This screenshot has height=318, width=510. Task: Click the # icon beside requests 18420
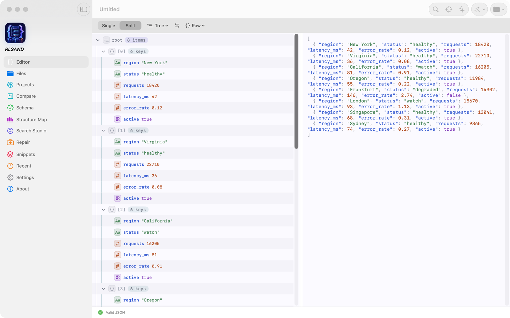click(118, 85)
